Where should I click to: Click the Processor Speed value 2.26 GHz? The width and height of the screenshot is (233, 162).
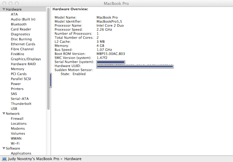coord(104,29)
